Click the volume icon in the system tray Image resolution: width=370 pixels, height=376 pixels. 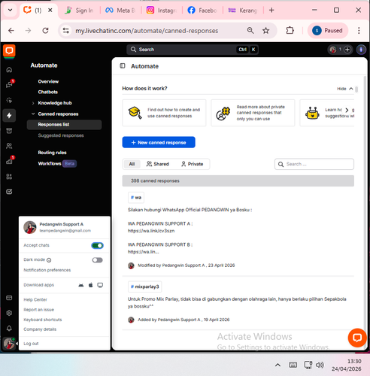click(x=320, y=365)
